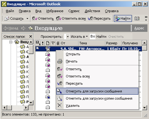Click the Входящие folder banner icon
The height and width of the screenshot is (119, 149).
[31, 28]
